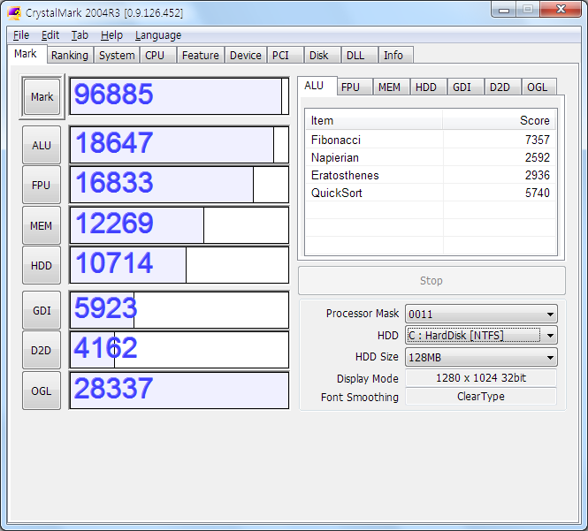Run the FPU benchmark button
Screen dimensions: 588x531
pos(42,185)
